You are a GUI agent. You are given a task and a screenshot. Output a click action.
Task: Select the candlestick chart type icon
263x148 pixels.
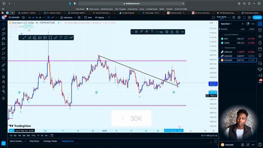tap(48, 17)
